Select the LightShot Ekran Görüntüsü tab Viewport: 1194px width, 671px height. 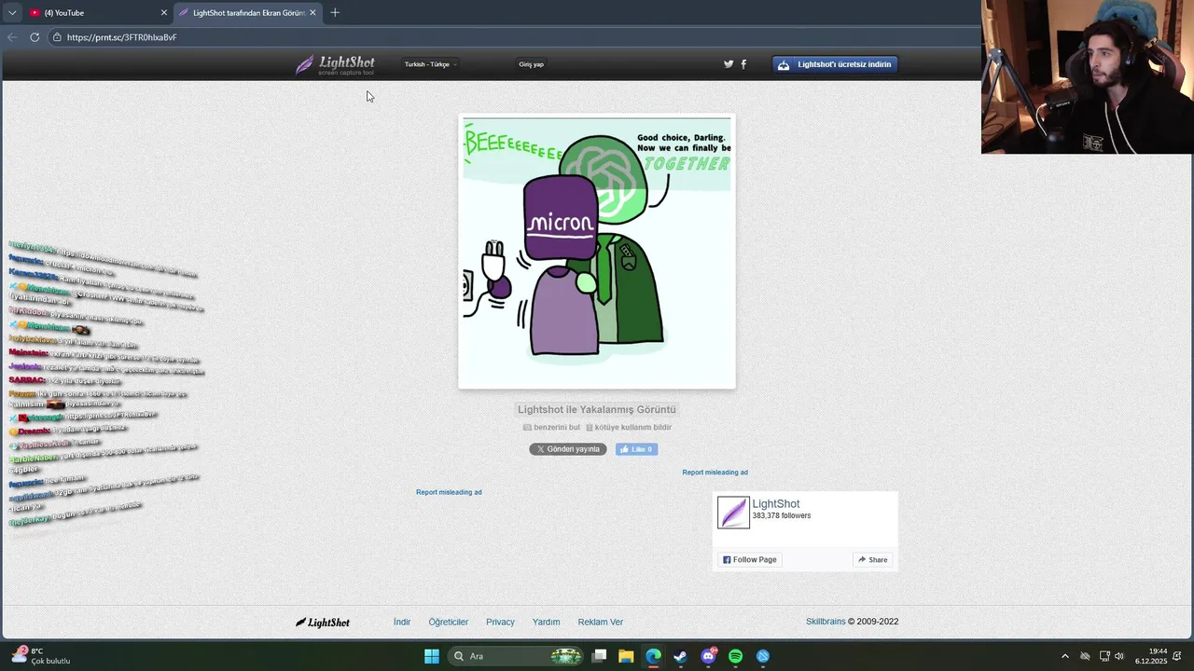click(x=247, y=13)
